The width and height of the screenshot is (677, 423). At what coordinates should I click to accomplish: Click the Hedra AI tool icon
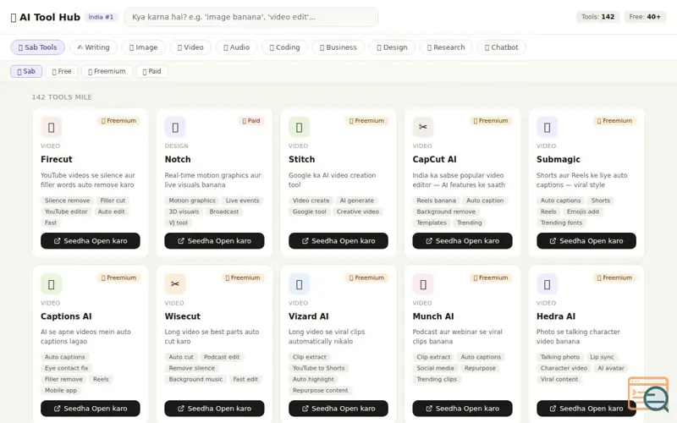[547, 284]
